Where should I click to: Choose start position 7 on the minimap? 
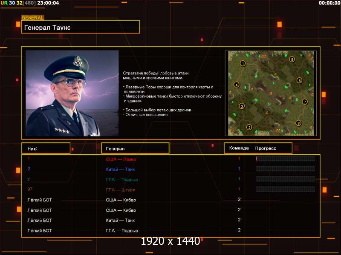coord(305,102)
